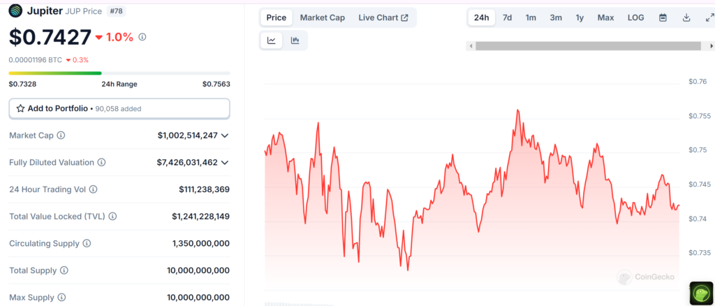Open price change info icon beside 1.0%
The width and height of the screenshot is (715, 306).
[x=142, y=37]
